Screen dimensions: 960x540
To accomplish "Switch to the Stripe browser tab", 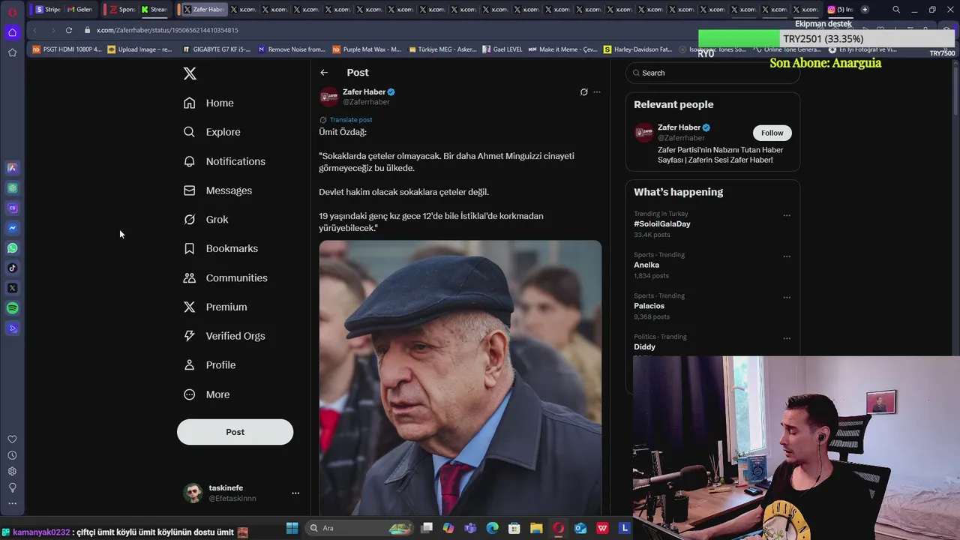I will (48, 10).
